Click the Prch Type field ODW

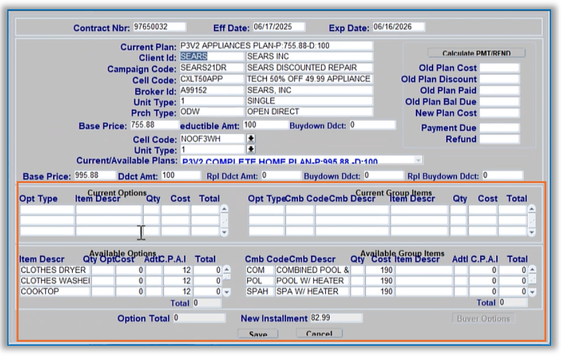click(x=211, y=112)
